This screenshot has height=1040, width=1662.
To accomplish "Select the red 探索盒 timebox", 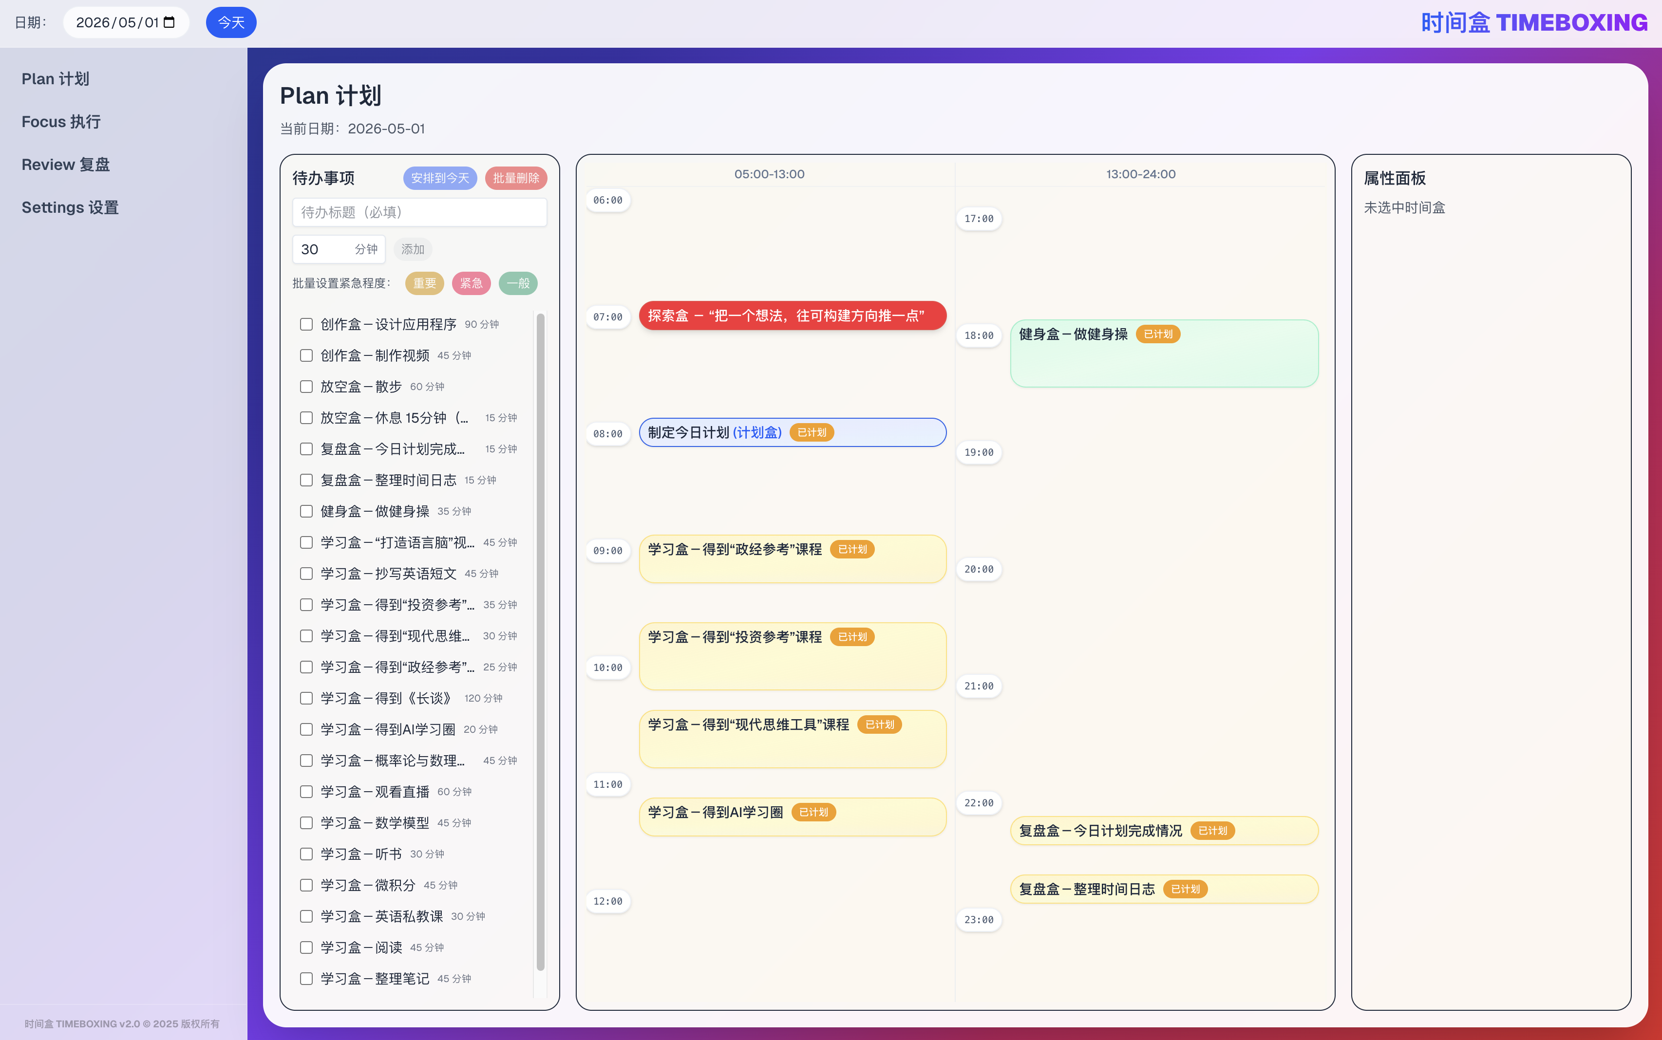I will tap(793, 316).
